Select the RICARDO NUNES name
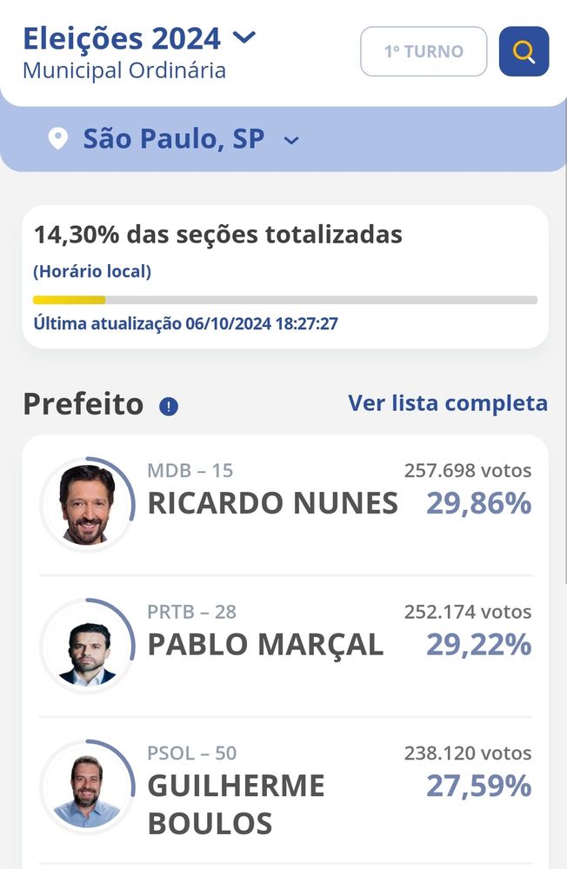The image size is (567, 869). click(x=272, y=503)
